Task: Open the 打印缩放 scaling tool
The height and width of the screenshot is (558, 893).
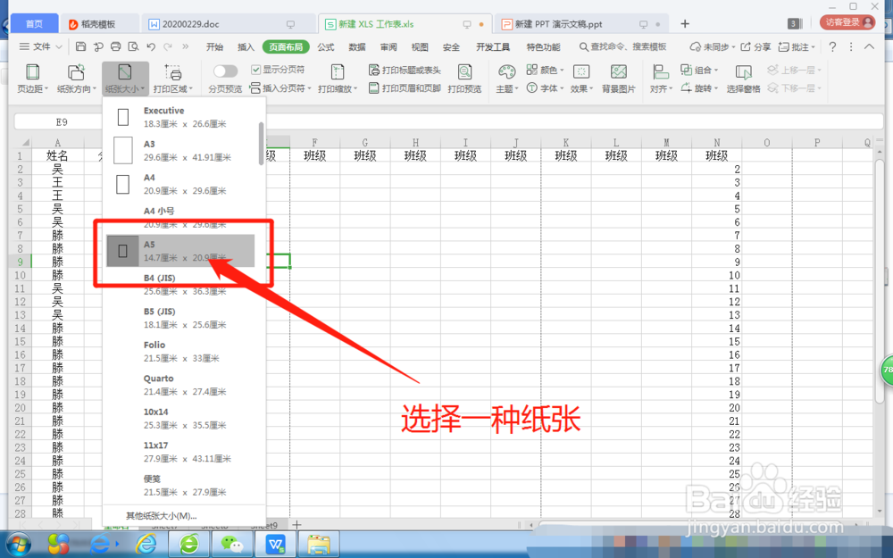Action: click(x=338, y=79)
